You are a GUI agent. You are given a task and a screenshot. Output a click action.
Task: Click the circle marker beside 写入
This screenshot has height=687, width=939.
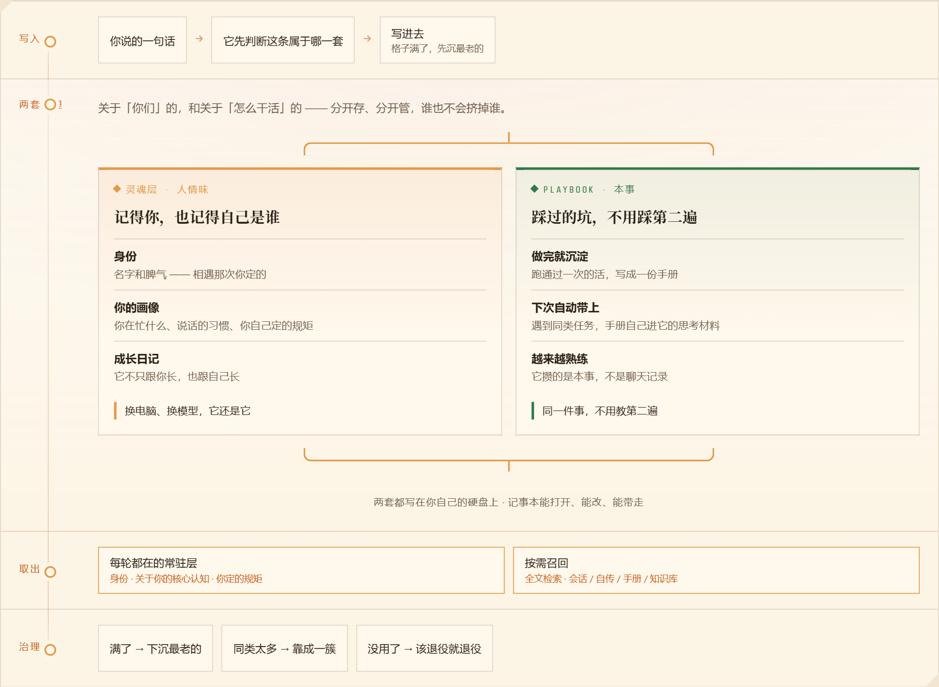click(50, 42)
